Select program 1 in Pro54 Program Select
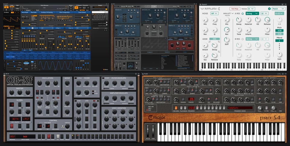Screen dimensions: 290x146 coord(197,108)
